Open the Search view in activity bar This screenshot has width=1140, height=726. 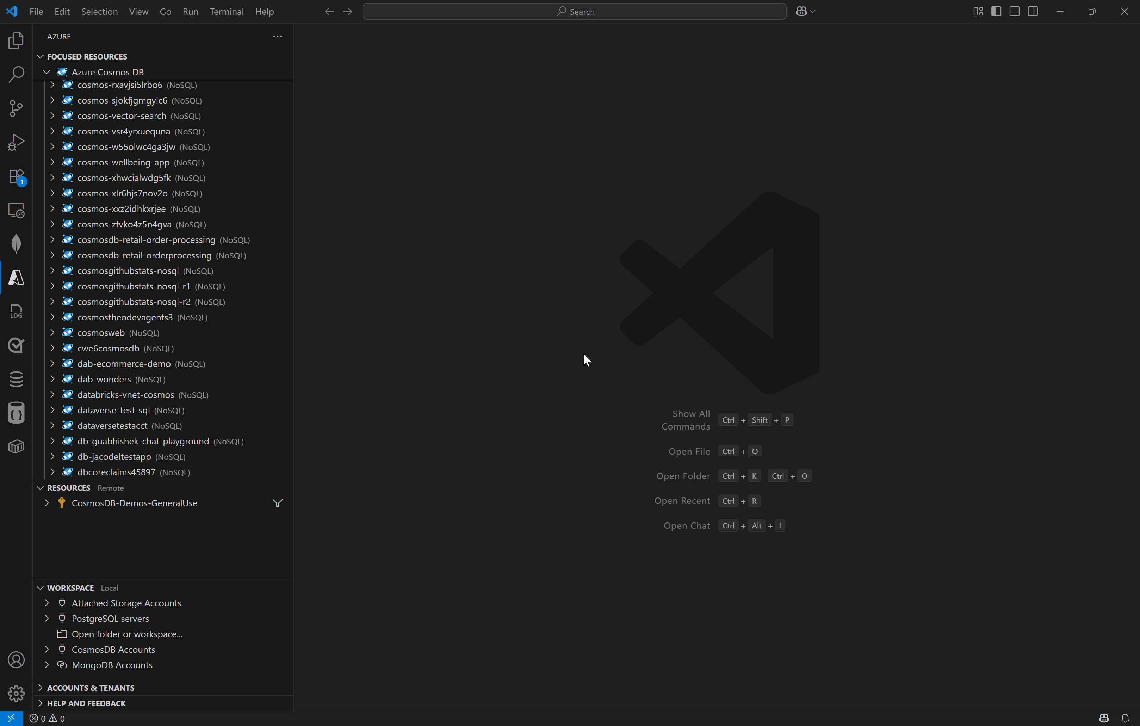(16, 74)
